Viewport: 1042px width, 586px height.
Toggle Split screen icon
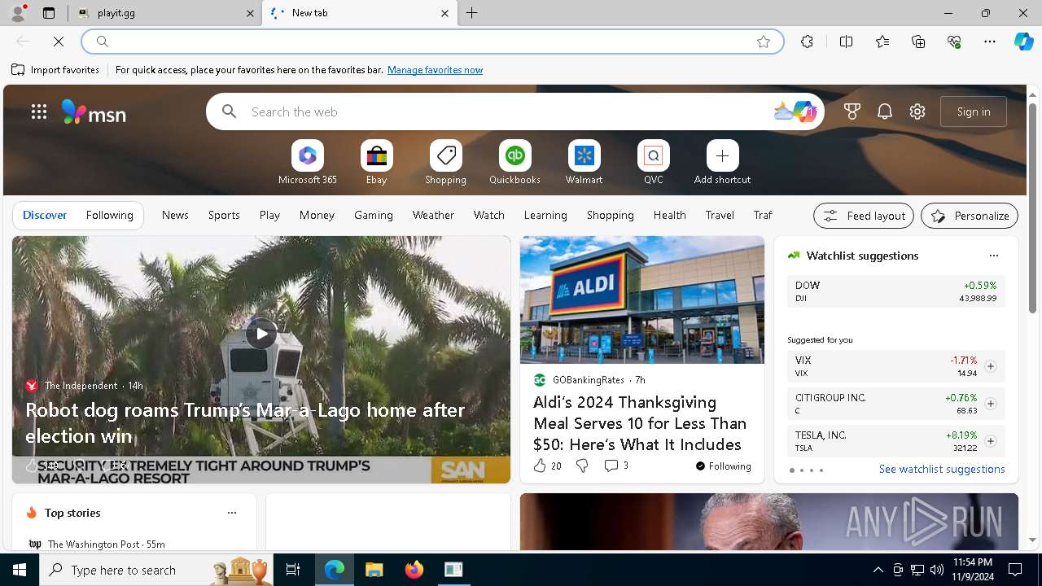point(846,42)
